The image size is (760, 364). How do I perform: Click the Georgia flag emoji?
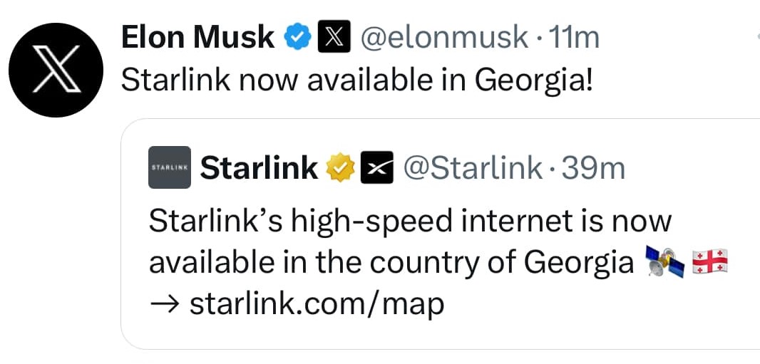pyautogui.click(x=709, y=263)
